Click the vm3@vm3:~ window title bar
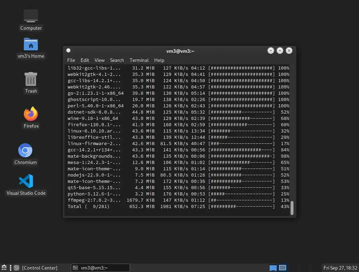Image resolution: width=359 pixels, height=272 pixels. tap(180, 51)
